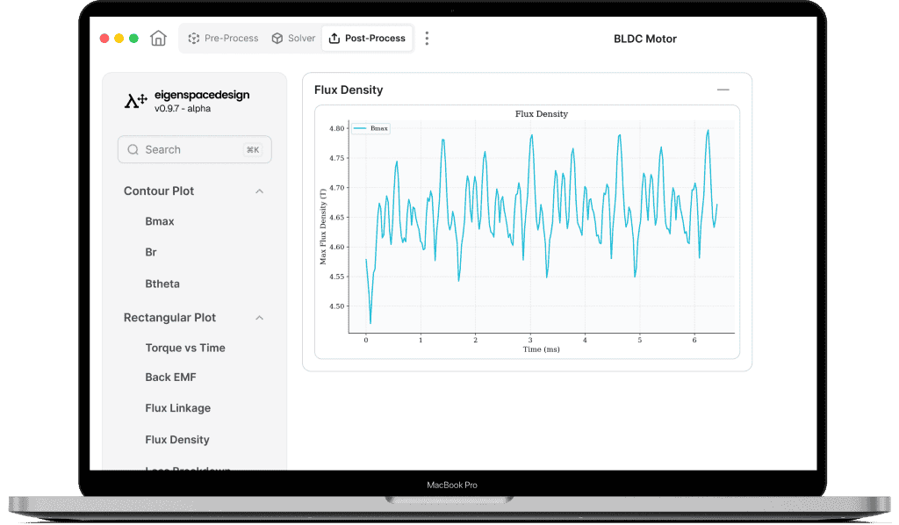Collapse the Rectangular Plot section
The width and height of the screenshot is (899, 525).
point(259,318)
